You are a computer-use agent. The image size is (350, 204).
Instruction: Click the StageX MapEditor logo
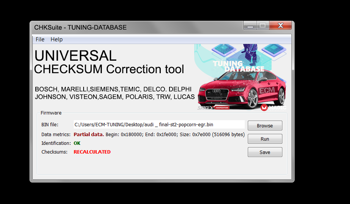click(x=213, y=108)
